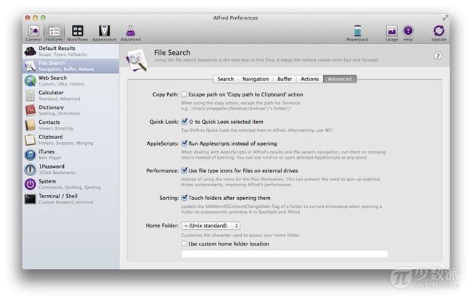The image size is (472, 300).
Task: Select System power icon in sidebar
Action: coord(30,184)
